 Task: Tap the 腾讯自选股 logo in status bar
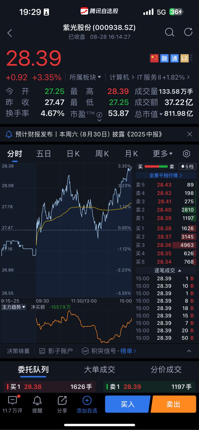[99, 11]
